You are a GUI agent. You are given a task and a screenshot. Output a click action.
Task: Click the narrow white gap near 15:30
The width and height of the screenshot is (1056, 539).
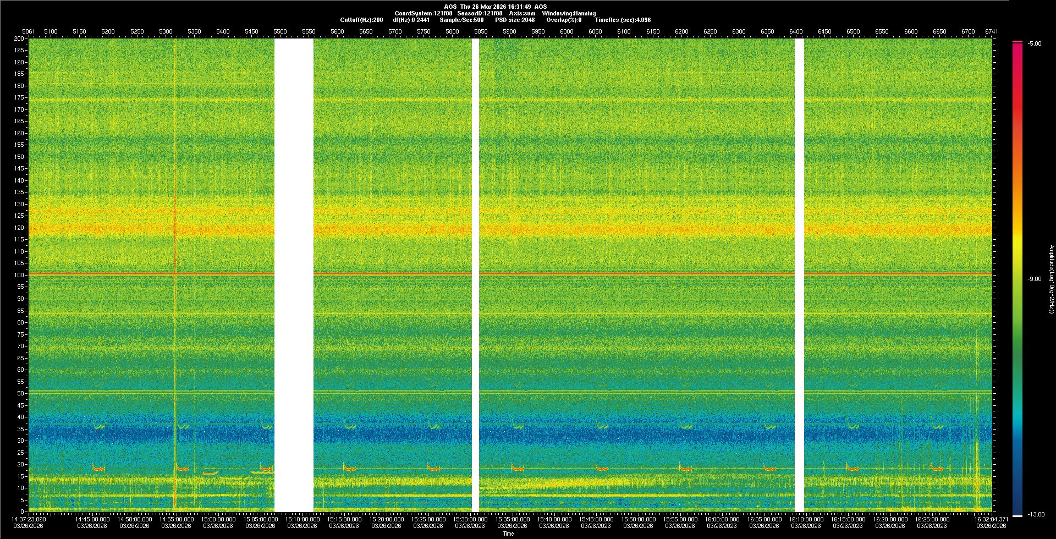click(475, 275)
